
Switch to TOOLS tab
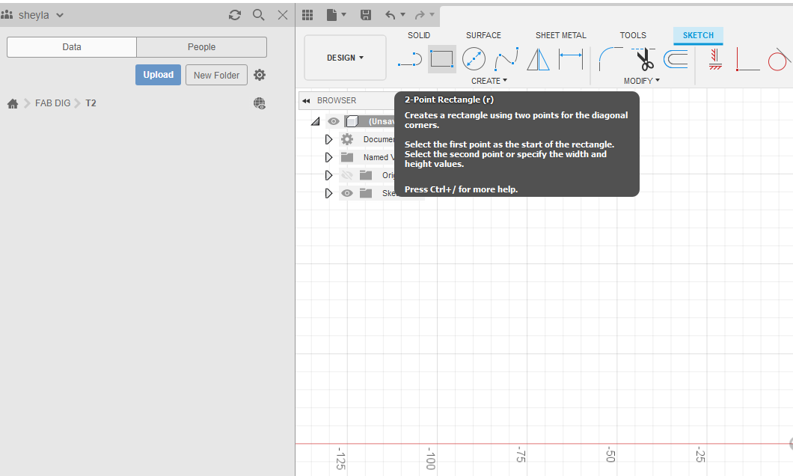pos(633,35)
